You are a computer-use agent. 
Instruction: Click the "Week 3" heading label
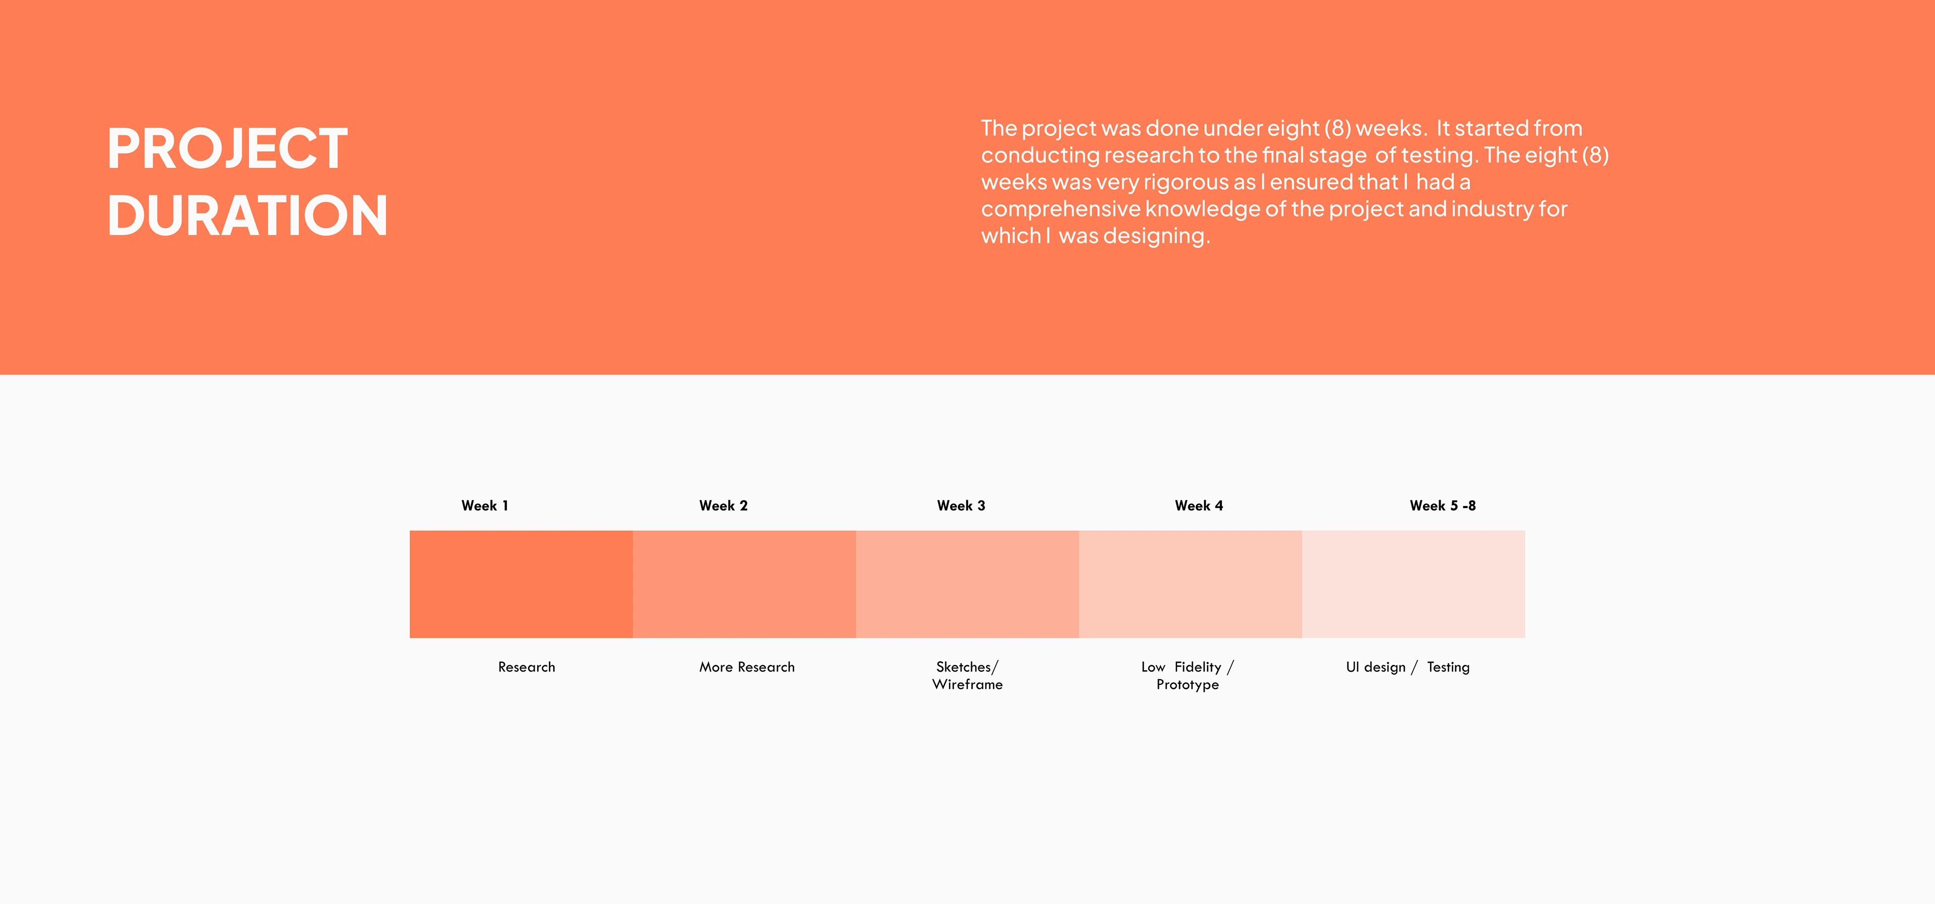(x=961, y=505)
